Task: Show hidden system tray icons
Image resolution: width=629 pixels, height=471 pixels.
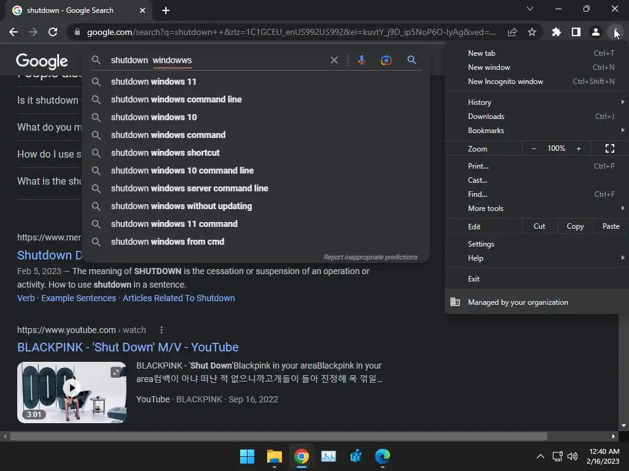Action: [x=541, y=456]
